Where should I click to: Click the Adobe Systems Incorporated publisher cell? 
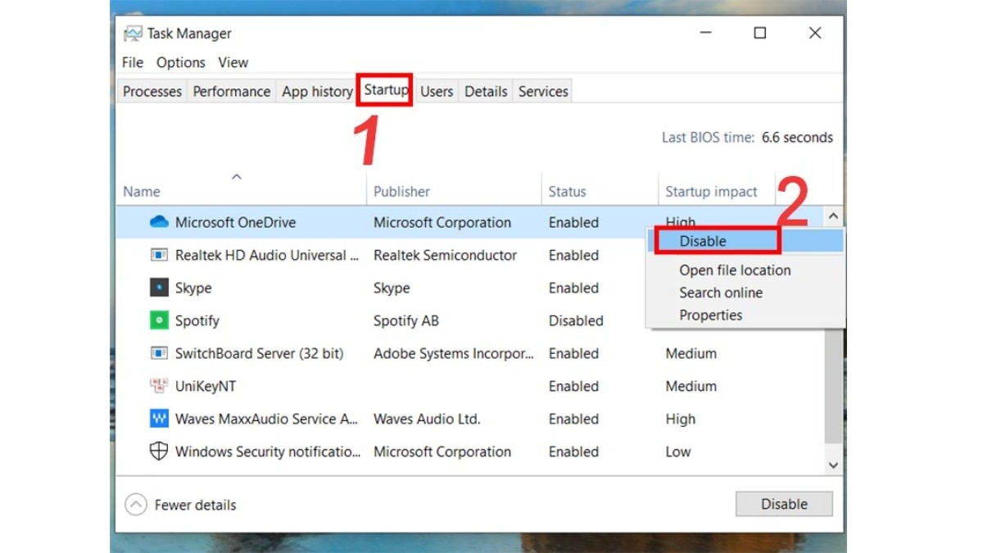pyautogui.click(x=454, y=353)
